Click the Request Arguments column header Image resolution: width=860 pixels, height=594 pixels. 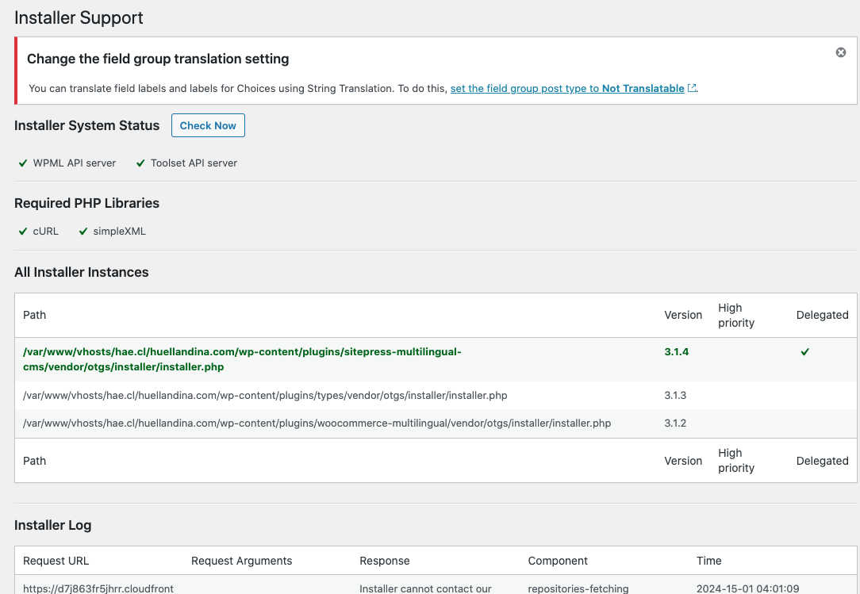[x=241, y=561]
